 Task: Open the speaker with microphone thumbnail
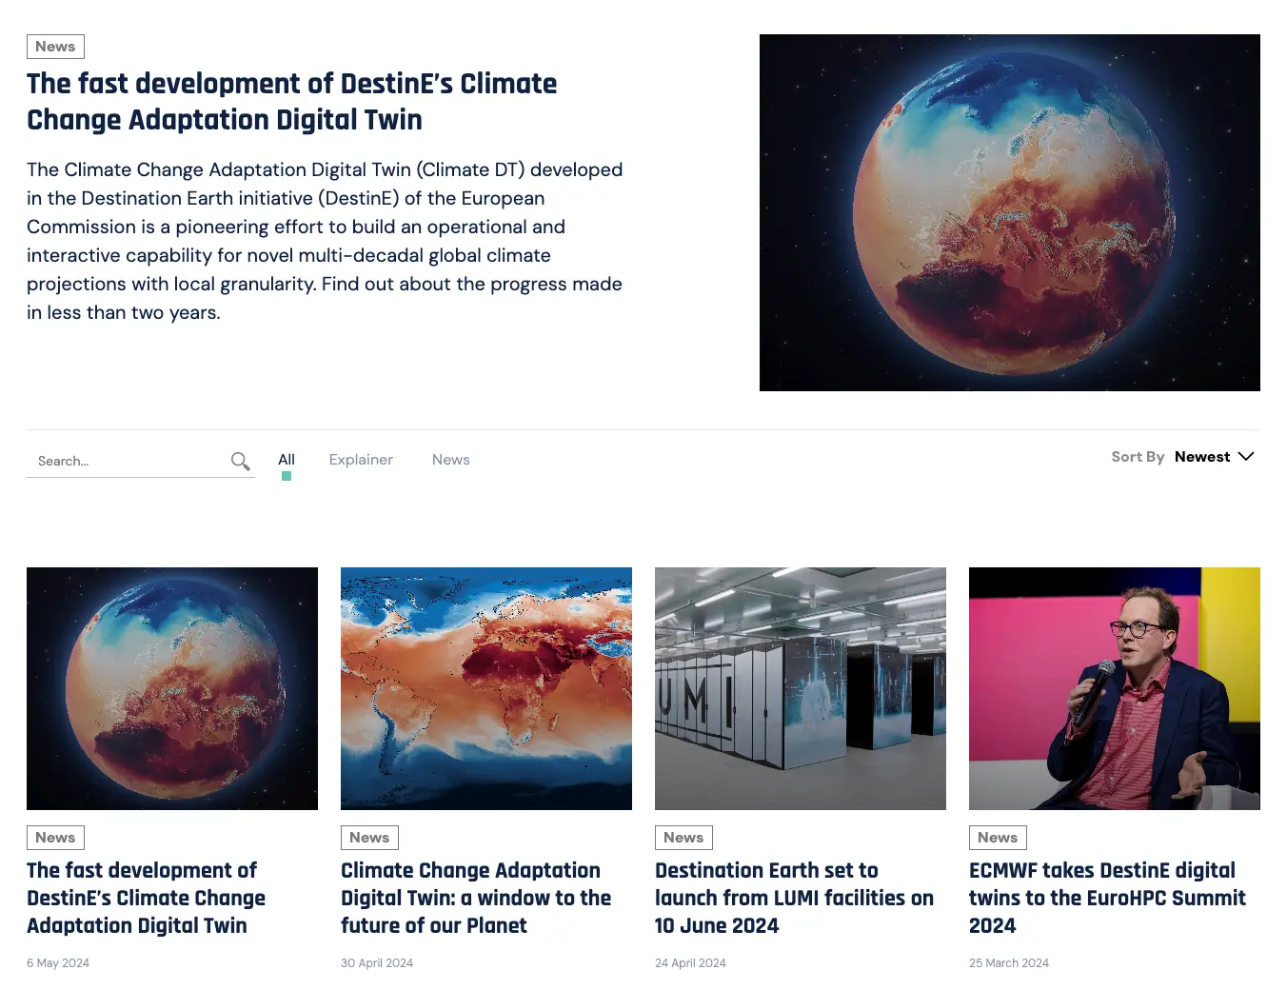(1115, 688)
